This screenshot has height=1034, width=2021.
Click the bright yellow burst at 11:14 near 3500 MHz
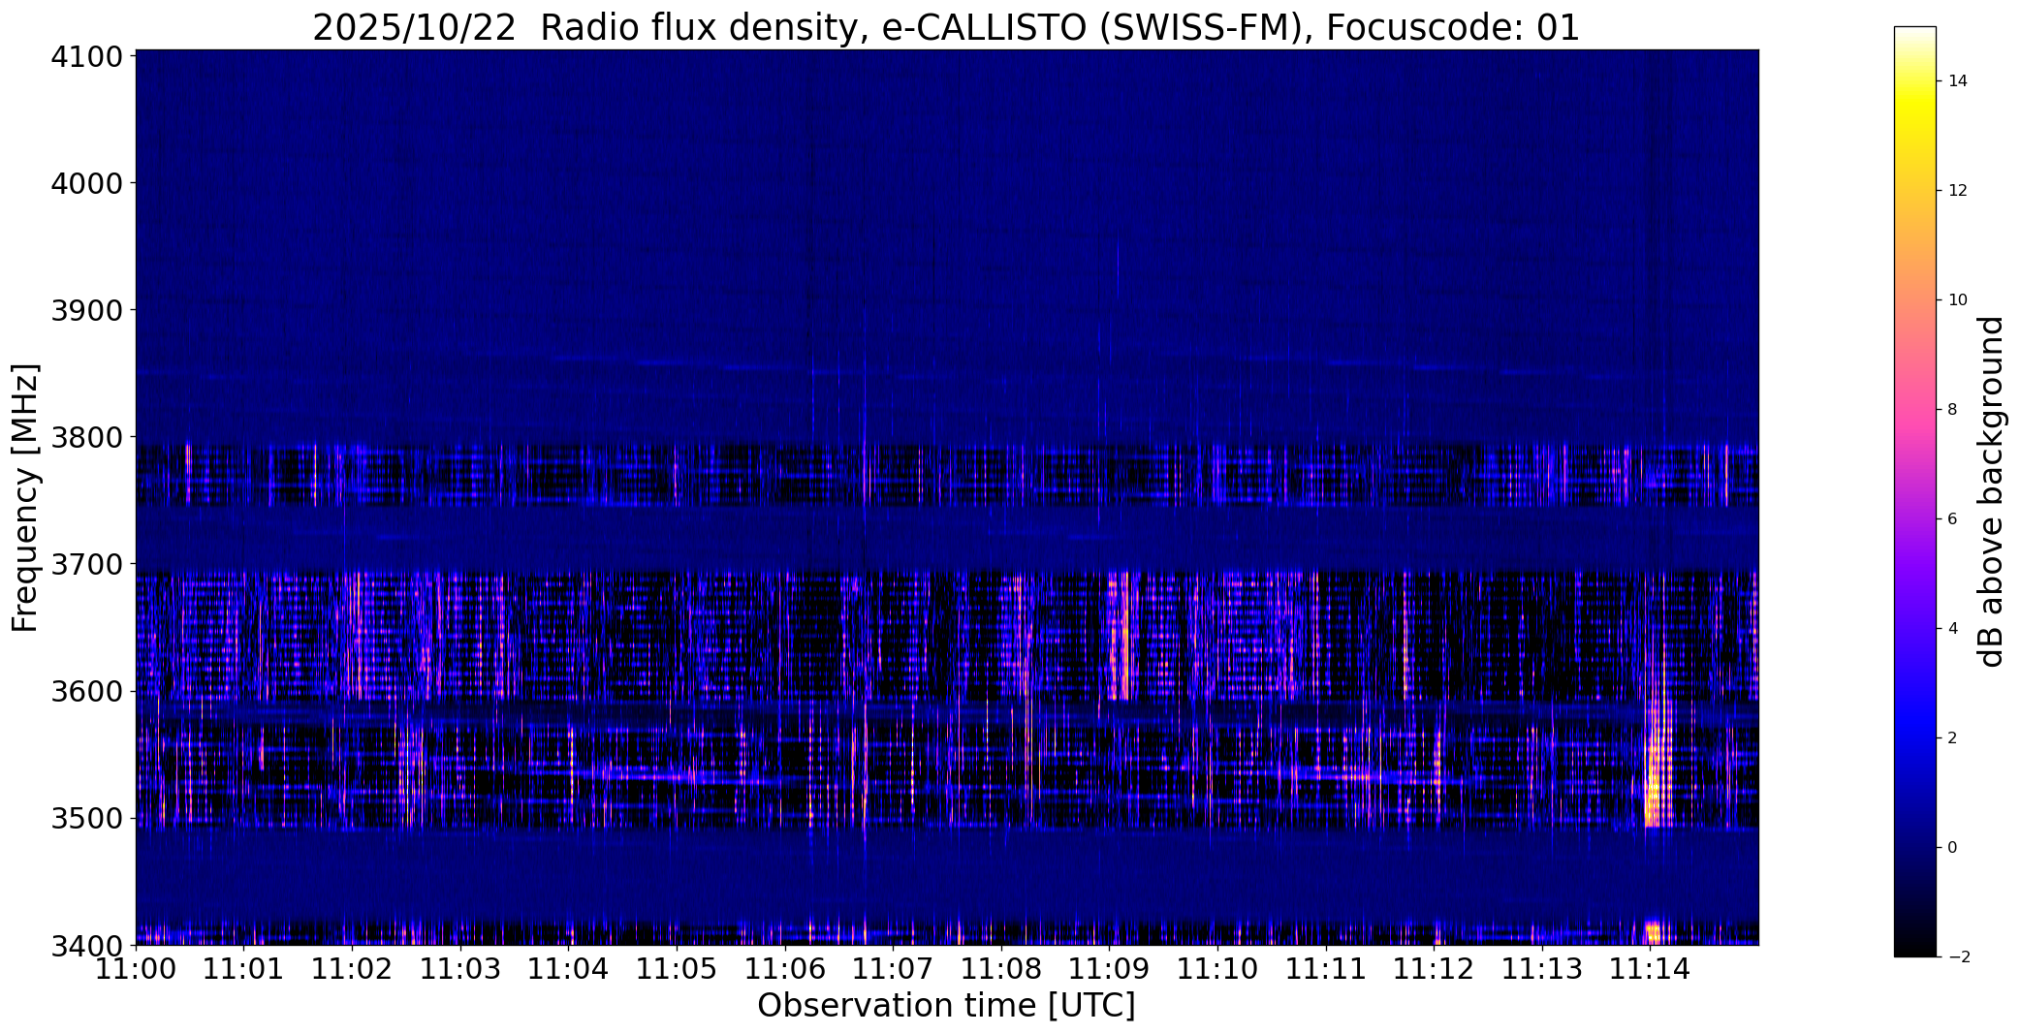[1658, 775]
